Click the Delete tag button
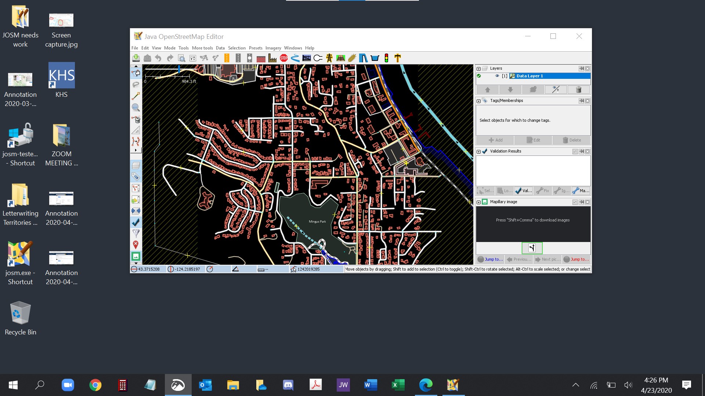Screen dimensions: 705x396 tap(571, 140)
